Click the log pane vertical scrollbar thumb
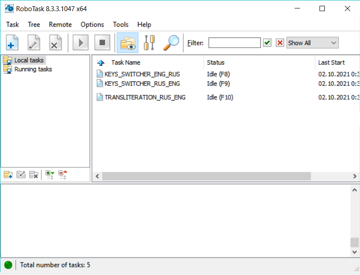360x275 pixels. [x=355, y=243]
